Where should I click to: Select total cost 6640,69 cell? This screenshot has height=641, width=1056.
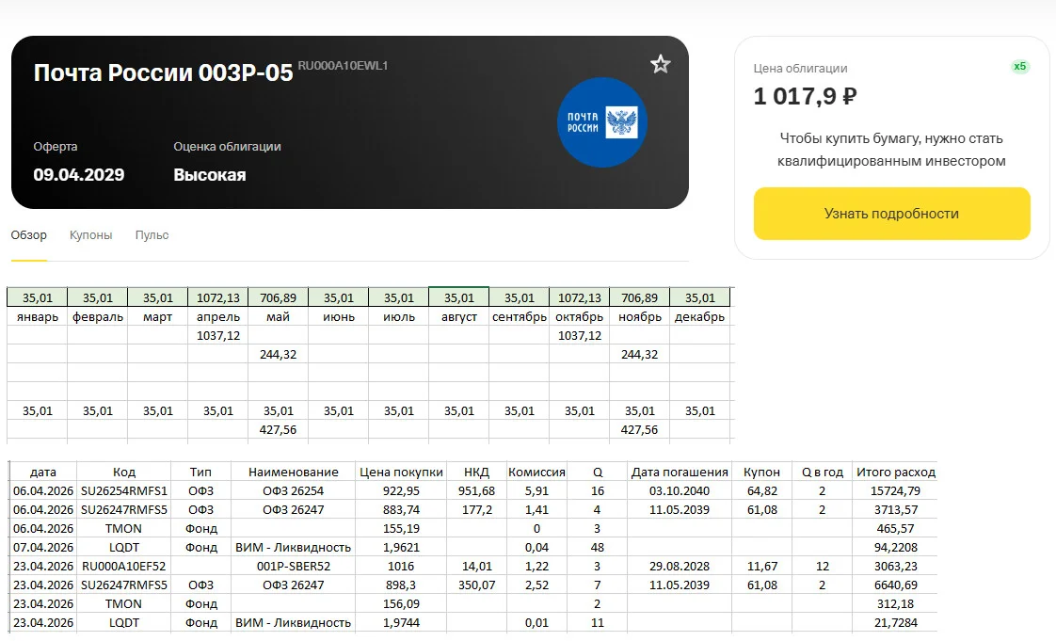click(896, 585)
